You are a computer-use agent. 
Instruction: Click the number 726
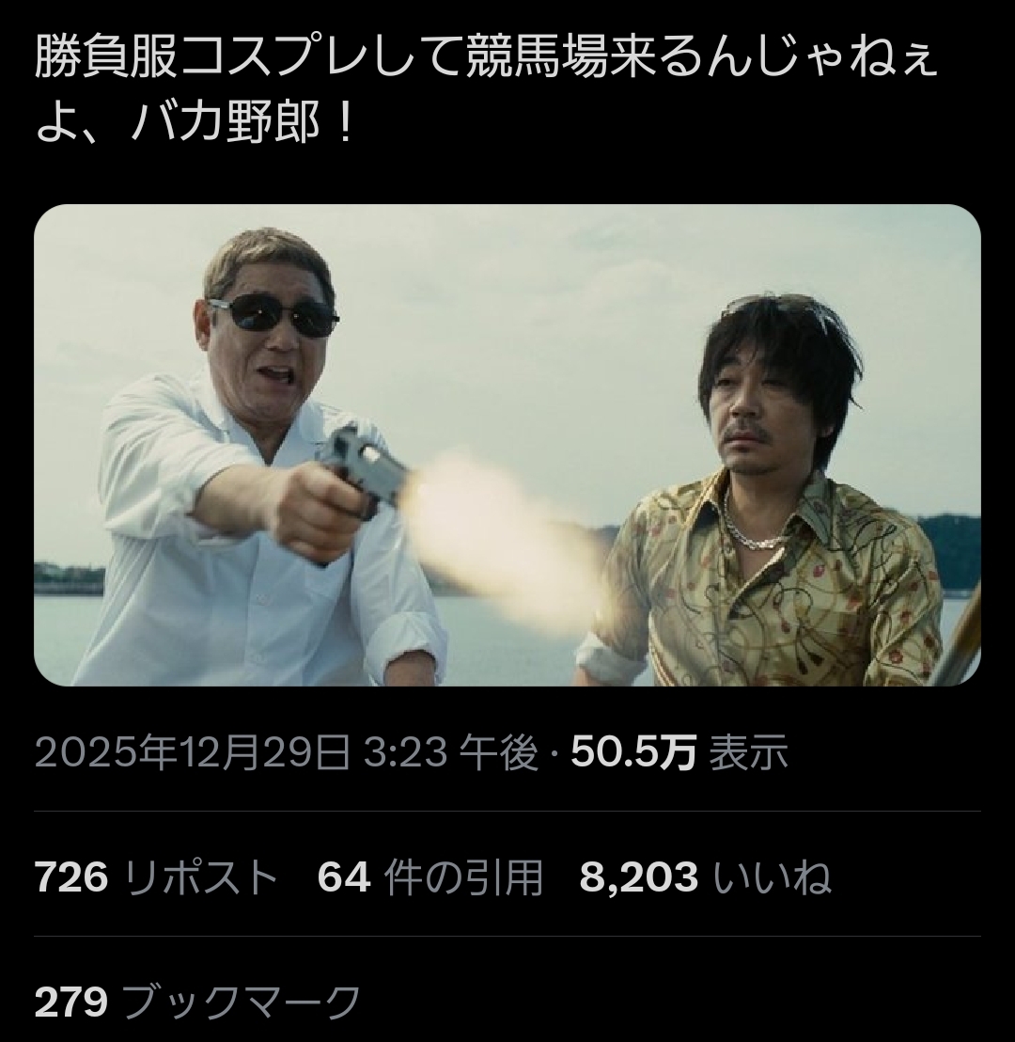(71, 876)
